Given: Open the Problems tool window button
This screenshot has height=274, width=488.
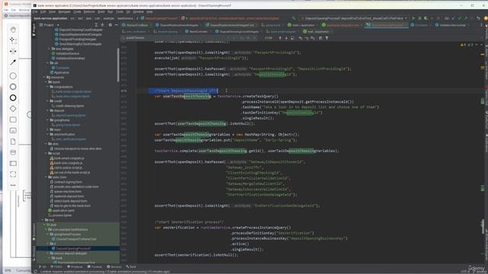Looking at the screenshot, I should (x=75, y=266).
